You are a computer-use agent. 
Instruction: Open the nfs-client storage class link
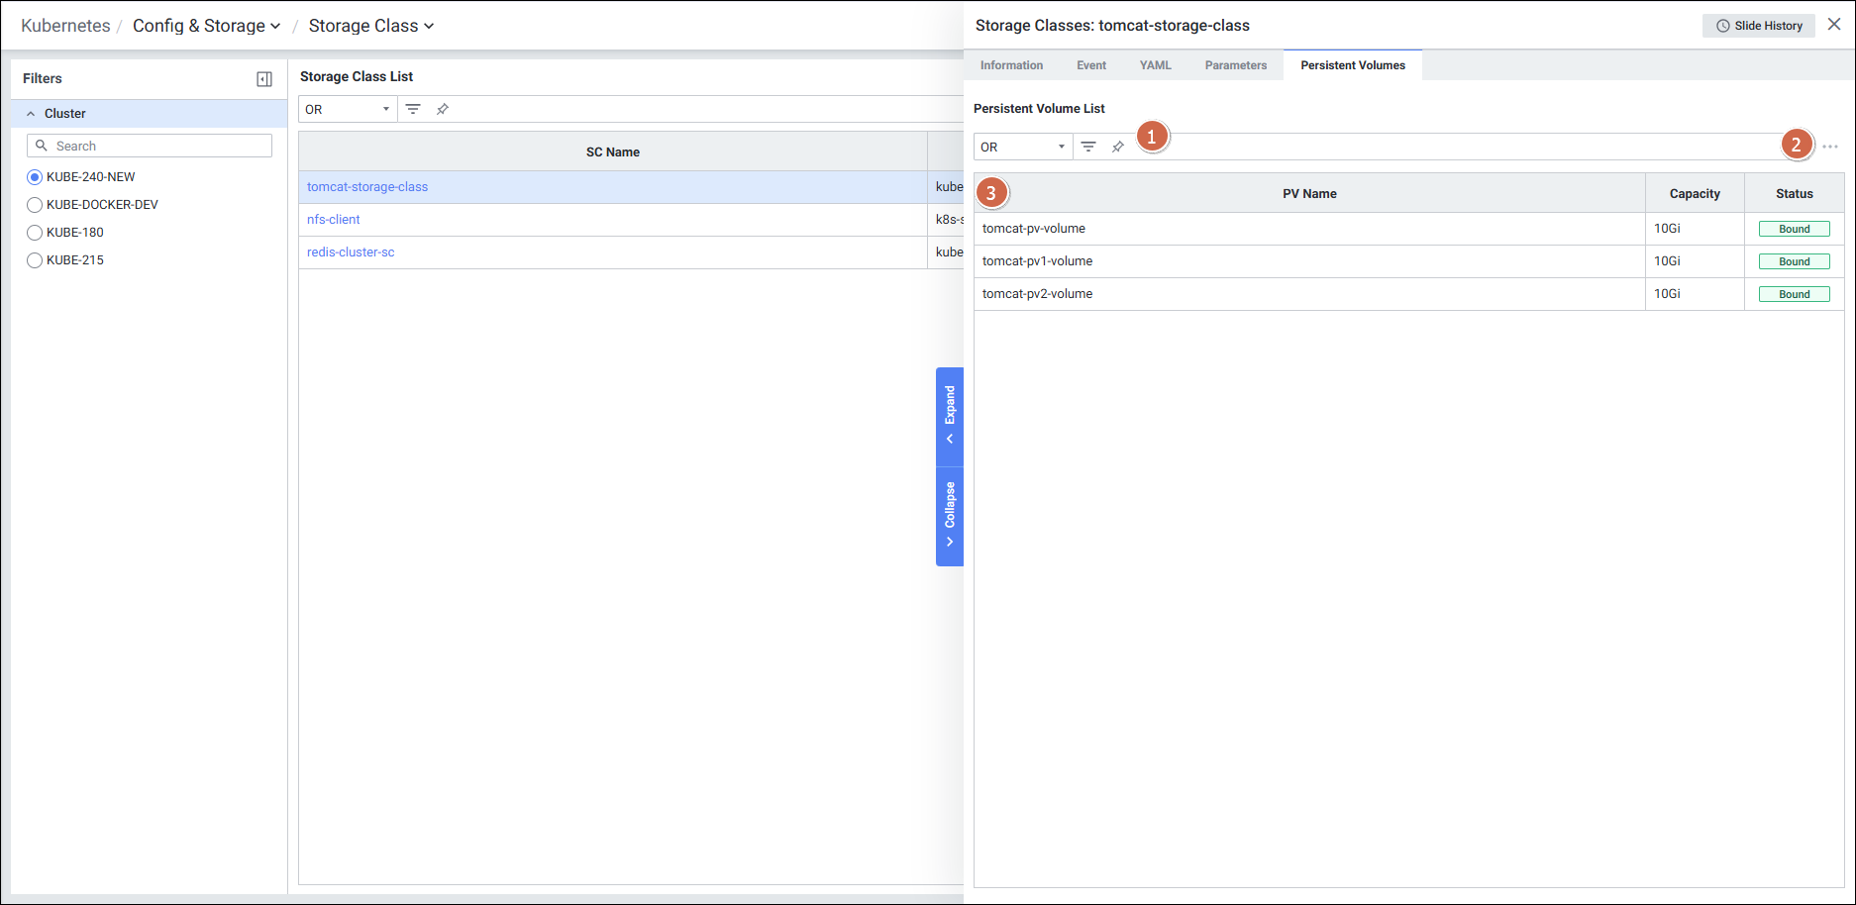click(x=334, y=220)
